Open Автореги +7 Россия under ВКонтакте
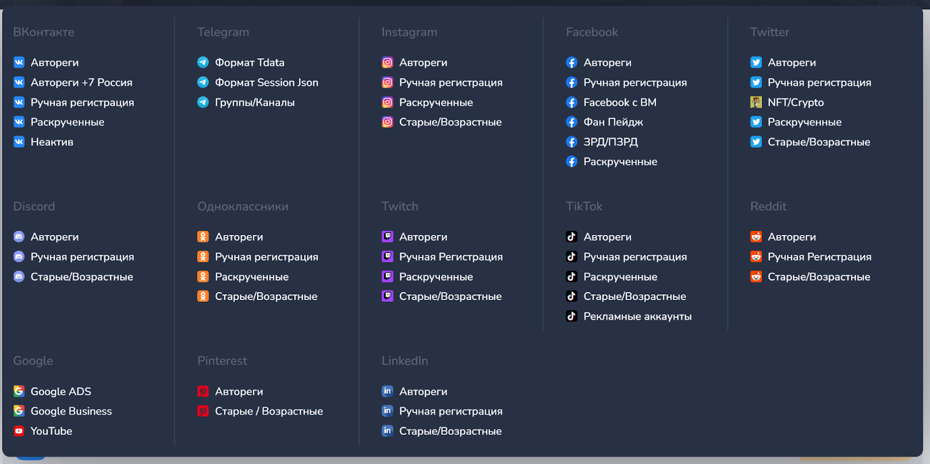This screenshot has width=930, height=464. [81, 83]
